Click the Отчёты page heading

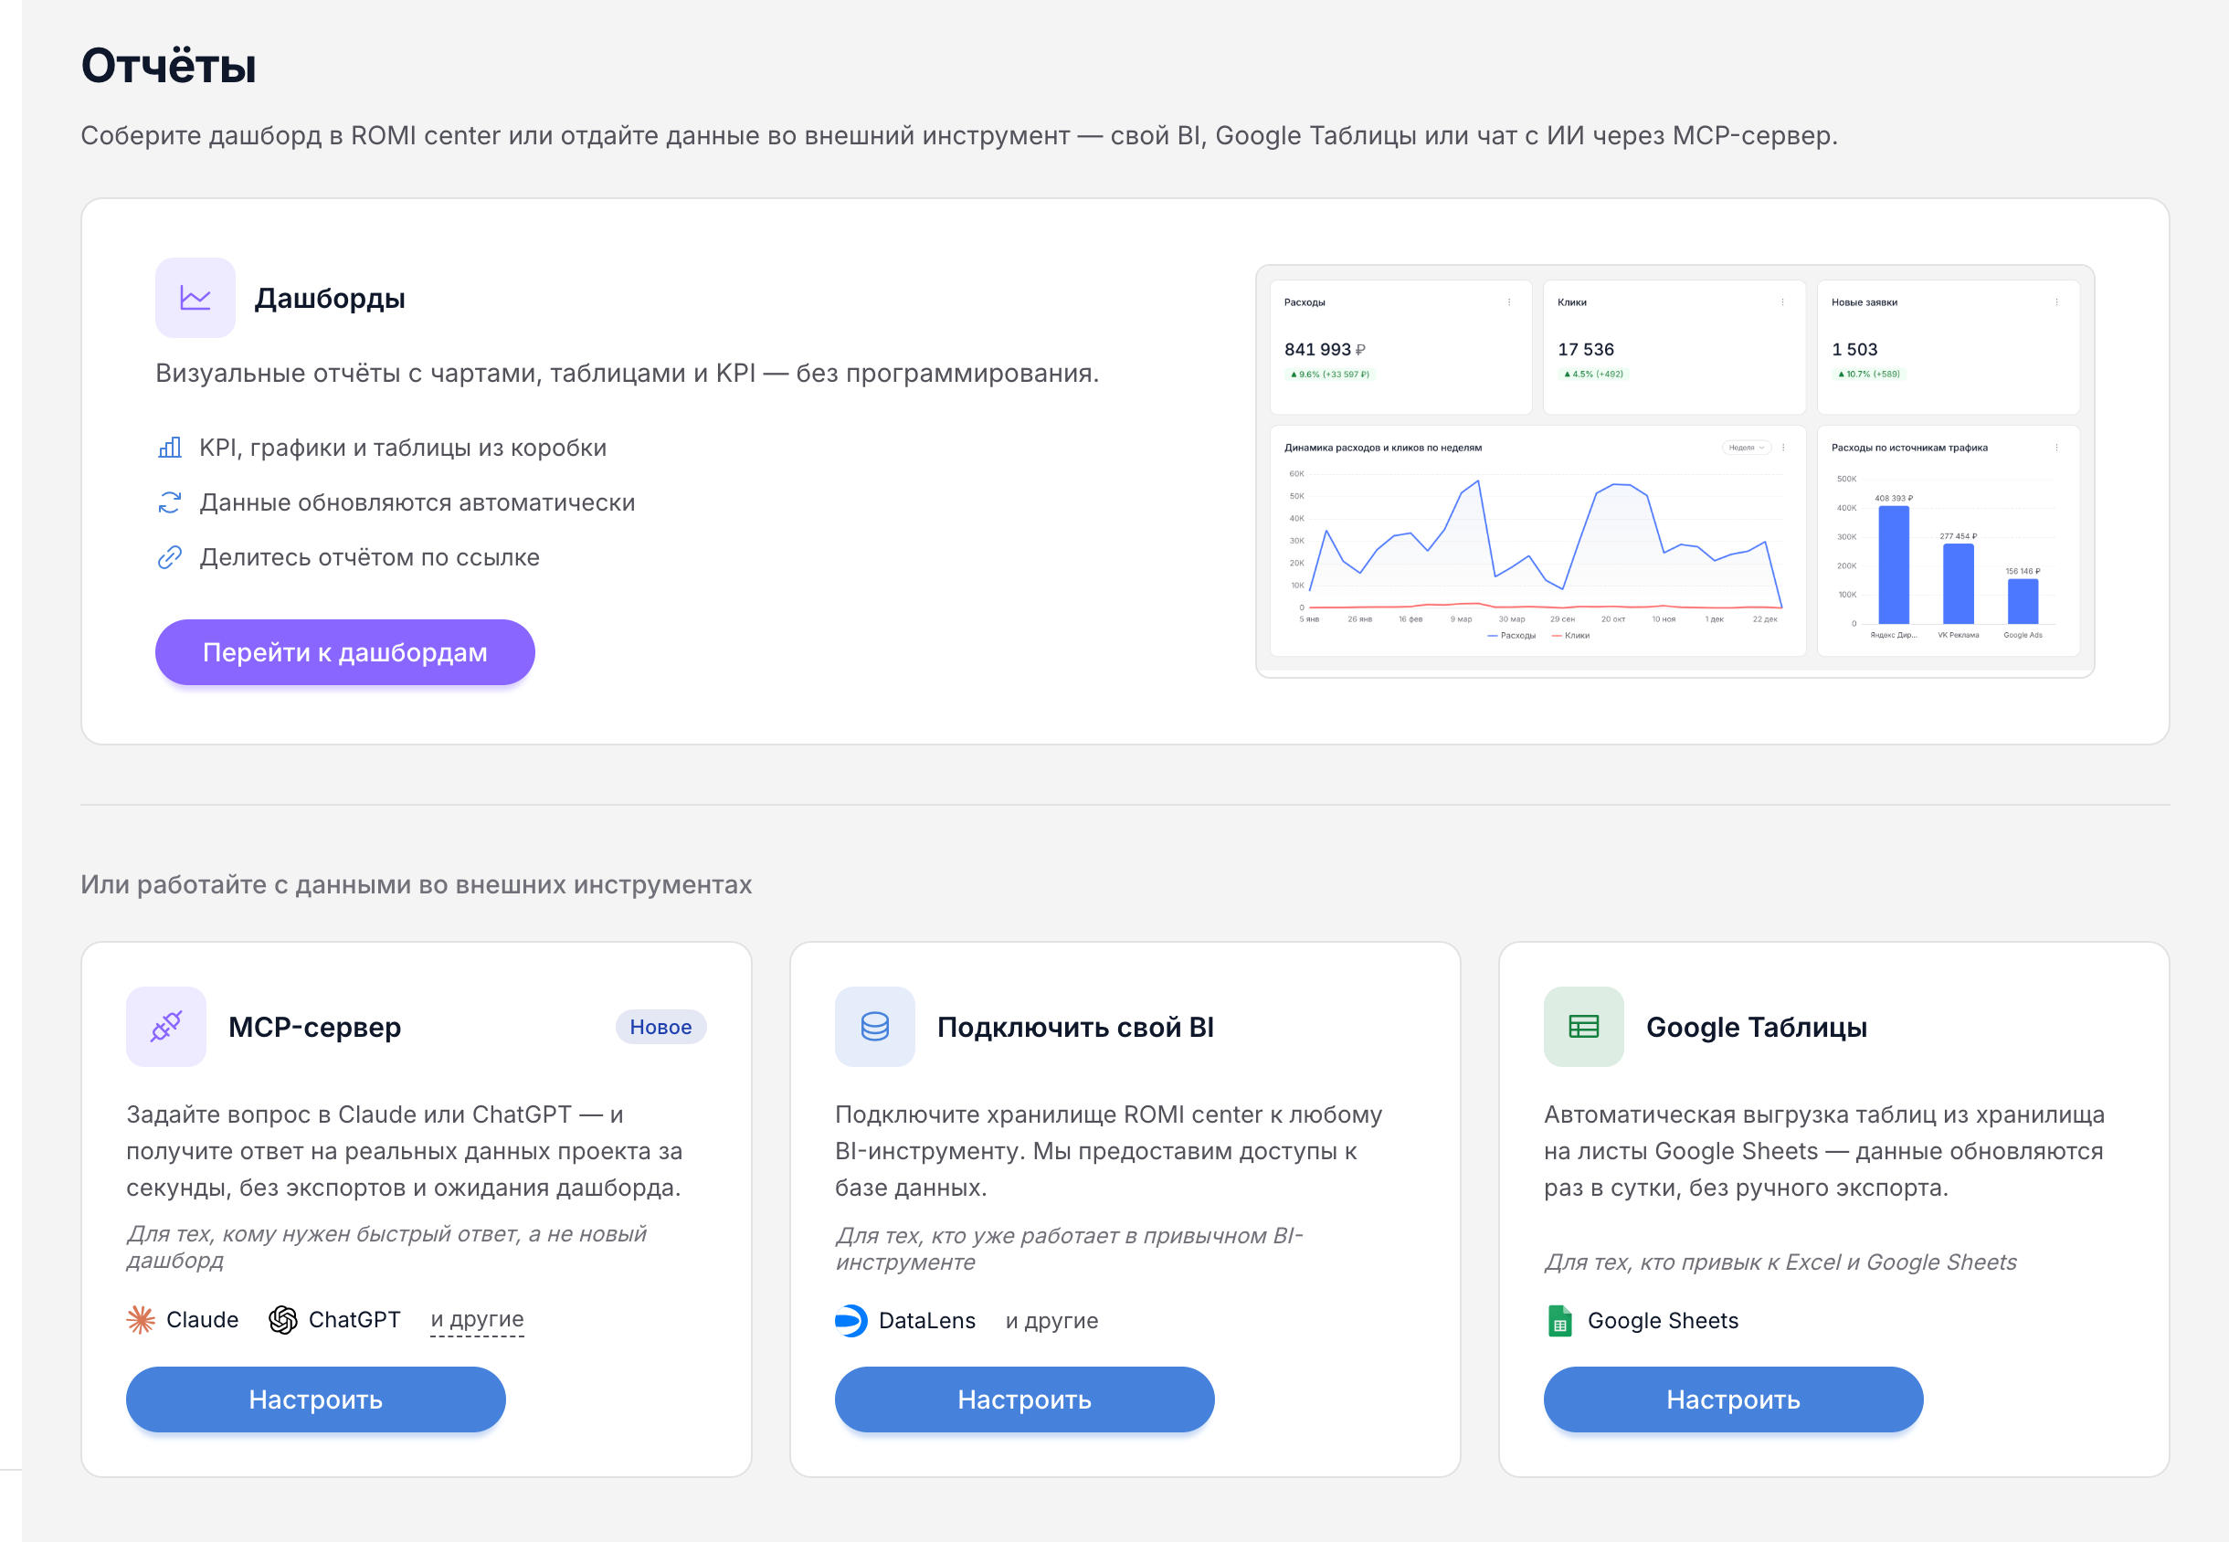168,66
